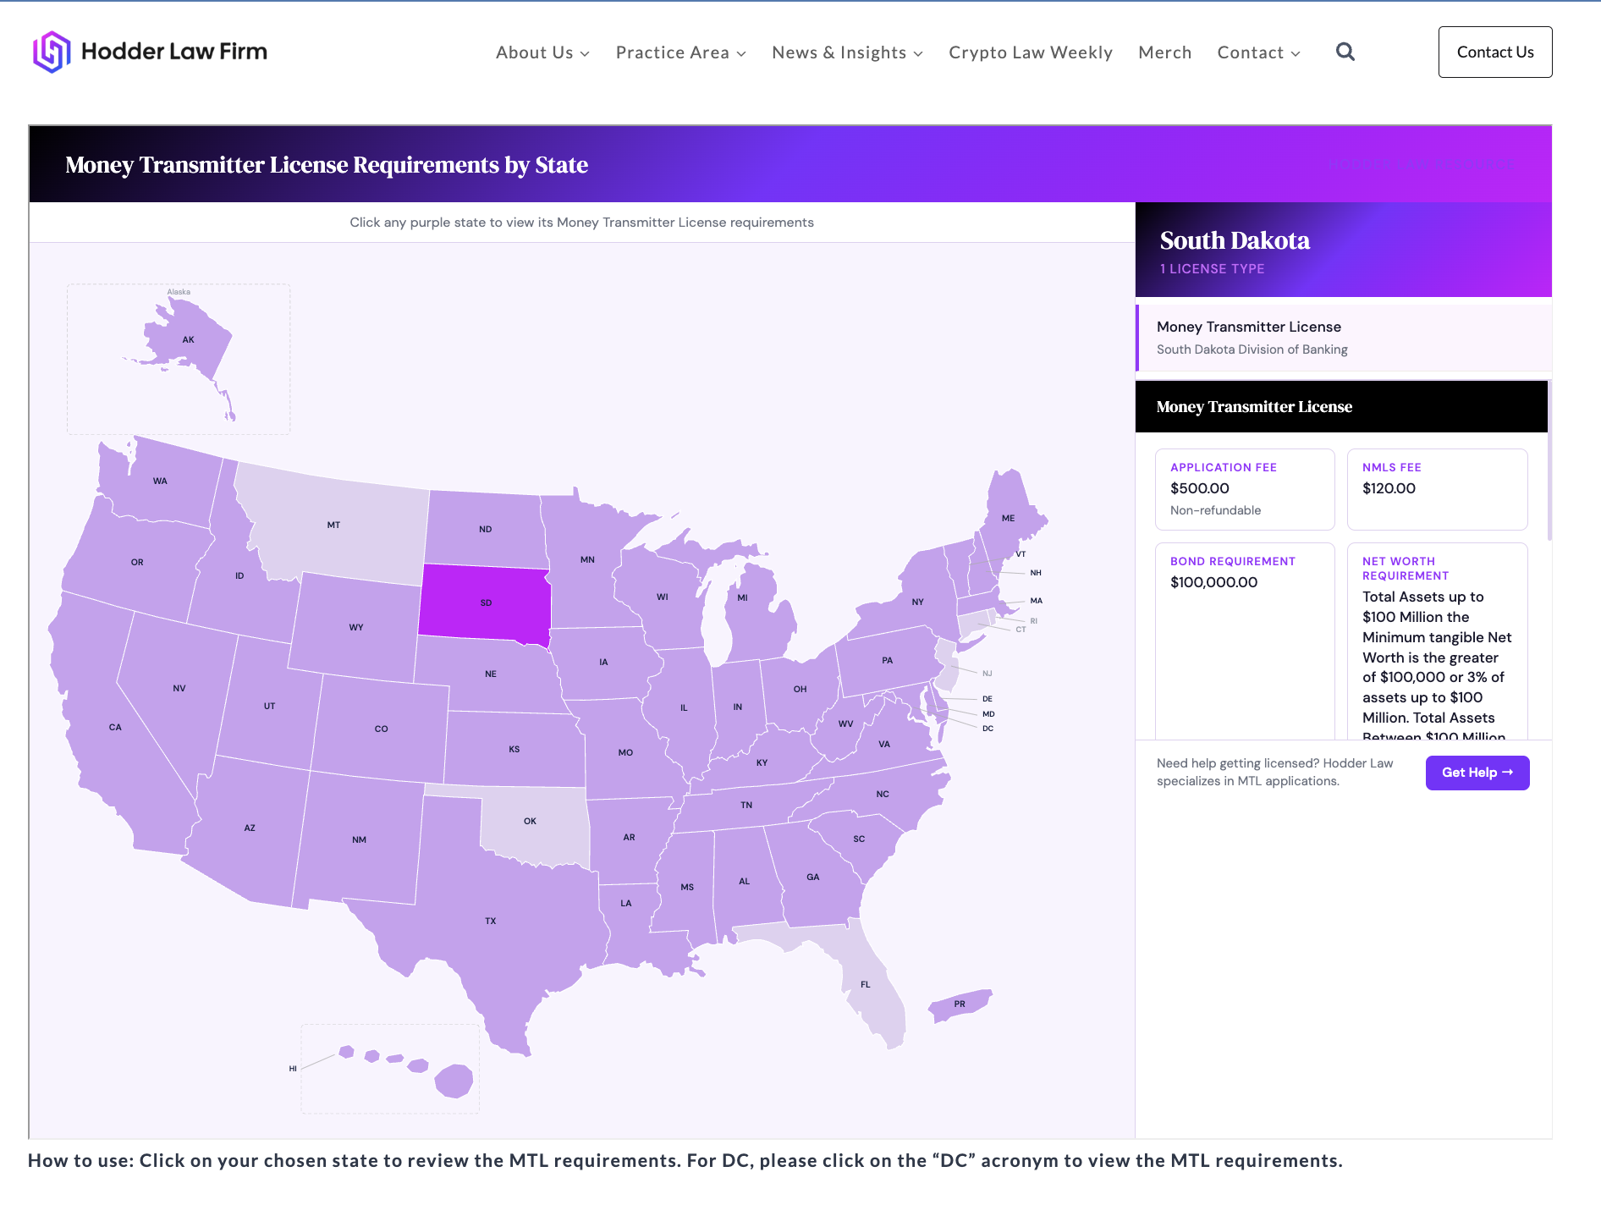Screen dimensions: 1601x1205
Task: Select Arkansas on the map
Action: [629, 837]
